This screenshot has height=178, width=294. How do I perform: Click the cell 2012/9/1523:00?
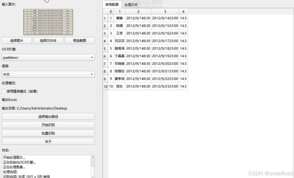point(165,26)
